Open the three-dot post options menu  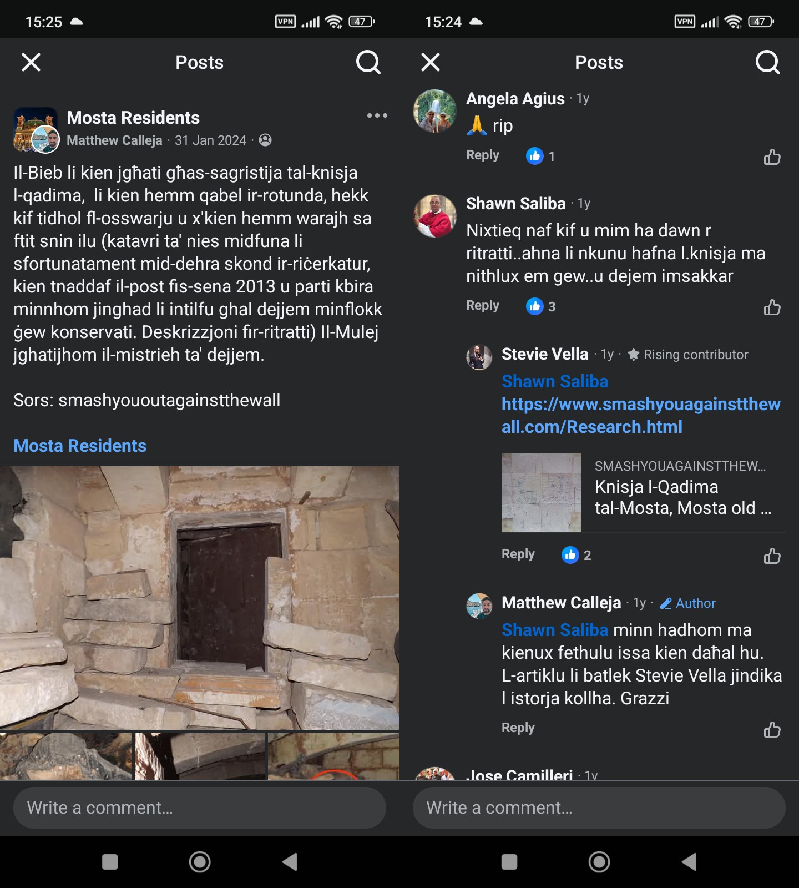point(377,115)
